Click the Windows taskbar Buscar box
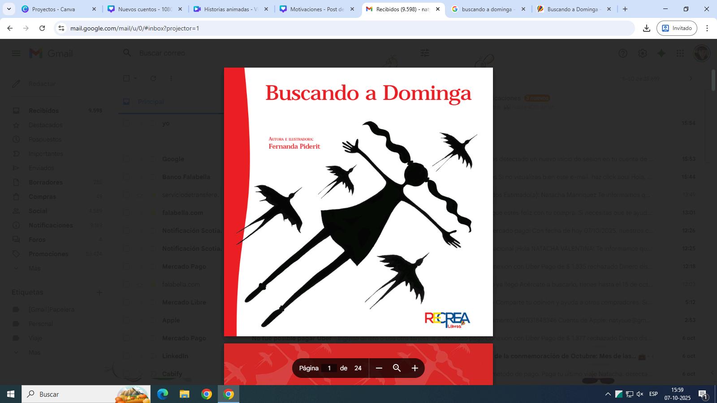 (86, 394)
